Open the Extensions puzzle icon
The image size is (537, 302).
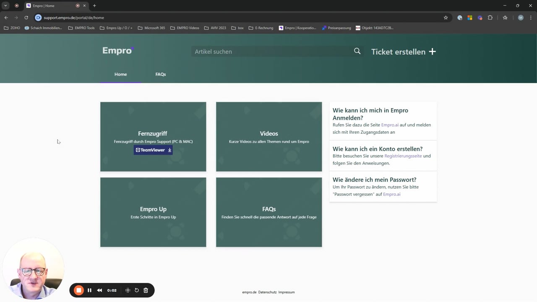490,18
